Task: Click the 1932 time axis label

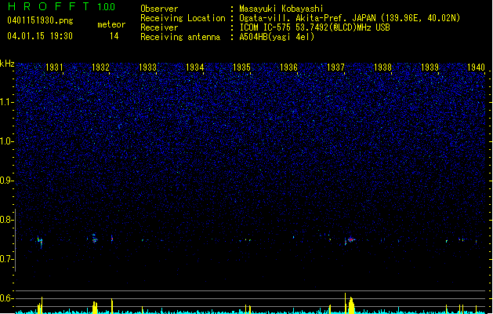Action: pos(100,68)
